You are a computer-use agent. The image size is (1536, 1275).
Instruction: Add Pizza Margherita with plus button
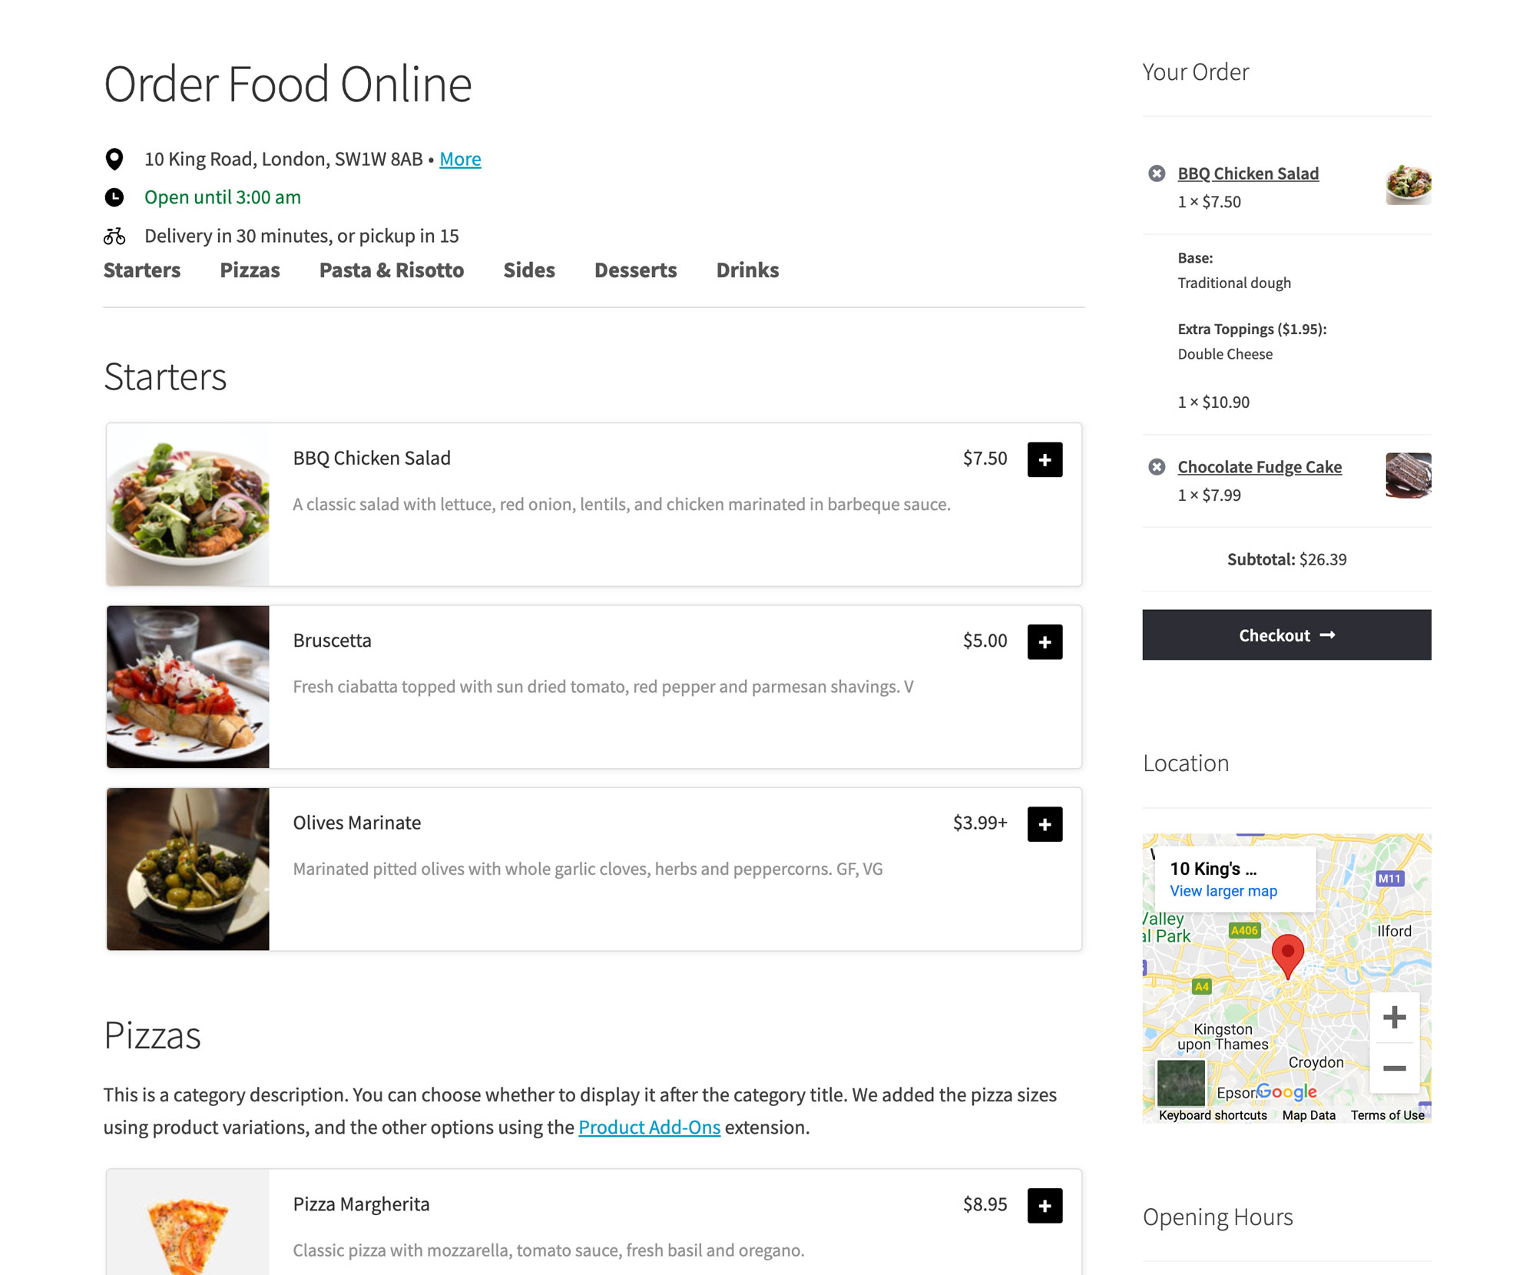point(1044,1205)
